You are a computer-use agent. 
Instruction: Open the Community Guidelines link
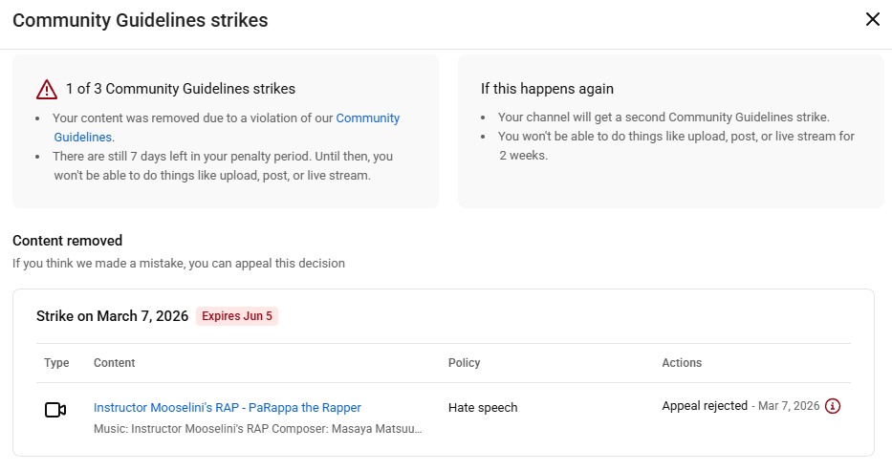[367, 118]
